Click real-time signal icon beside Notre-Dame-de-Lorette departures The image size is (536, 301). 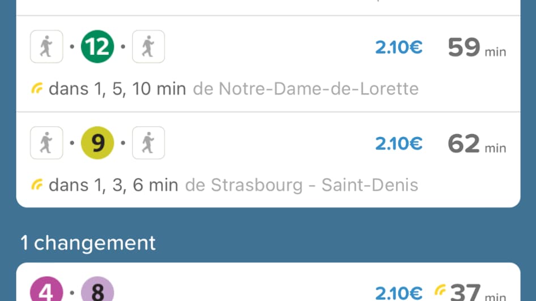37,88
